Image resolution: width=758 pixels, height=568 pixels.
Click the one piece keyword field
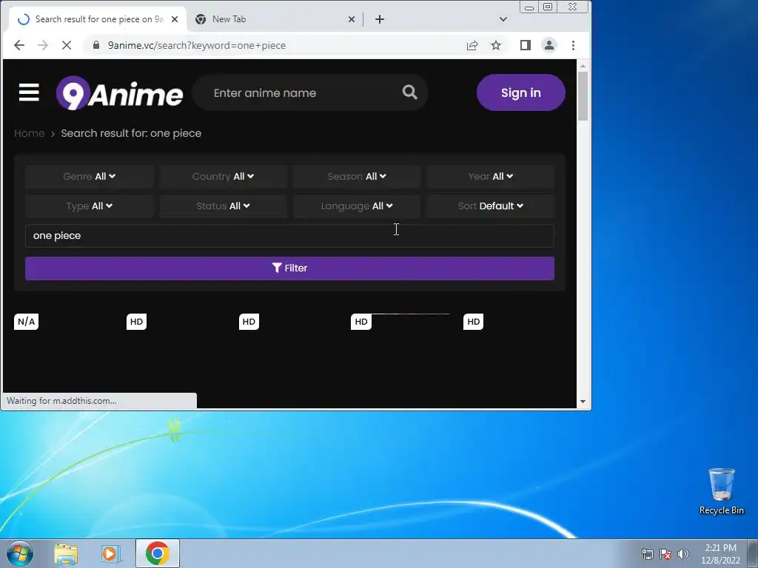click(x=289, y=236)
